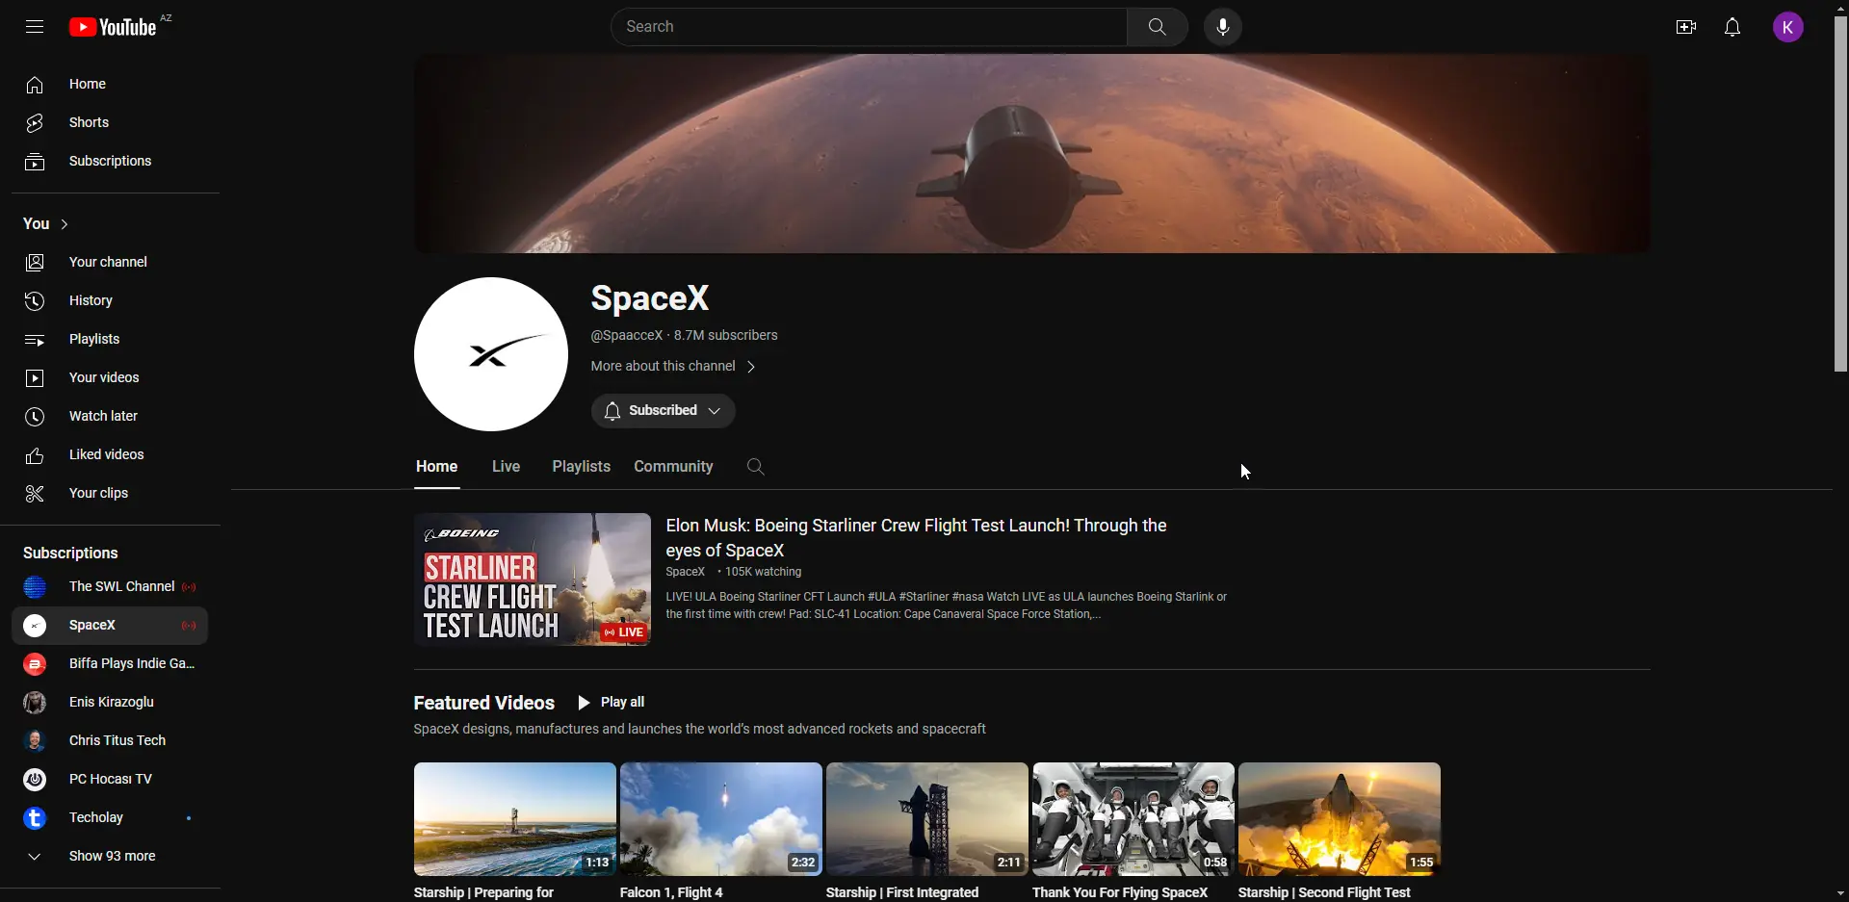Screen dimensions: 1849x902
Task: Play the 1:55 Starship launch thumbnail
Action: pyautogui.click(x=1340, y=819)
